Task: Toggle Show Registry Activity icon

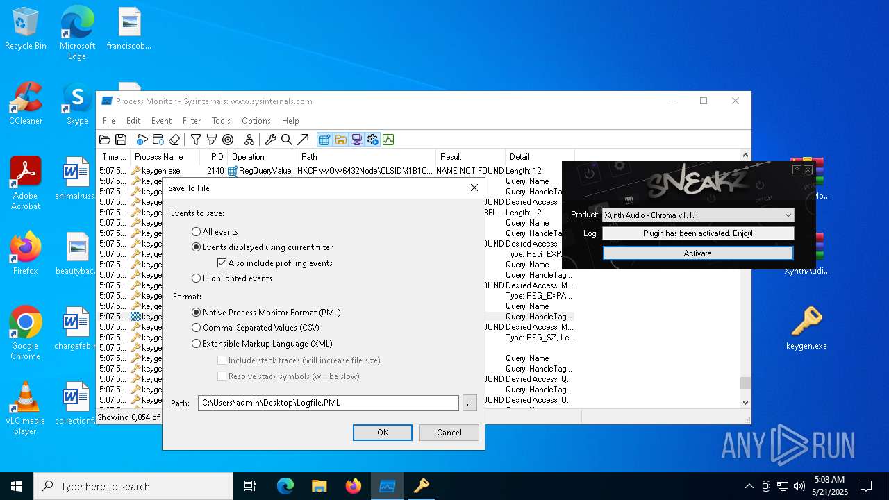Action: coord(324,140)
